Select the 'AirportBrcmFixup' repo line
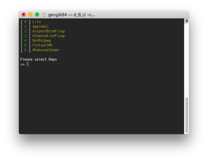Image resolution: width=208 pixels, height=161 pixels. click(x=43, y=31)
